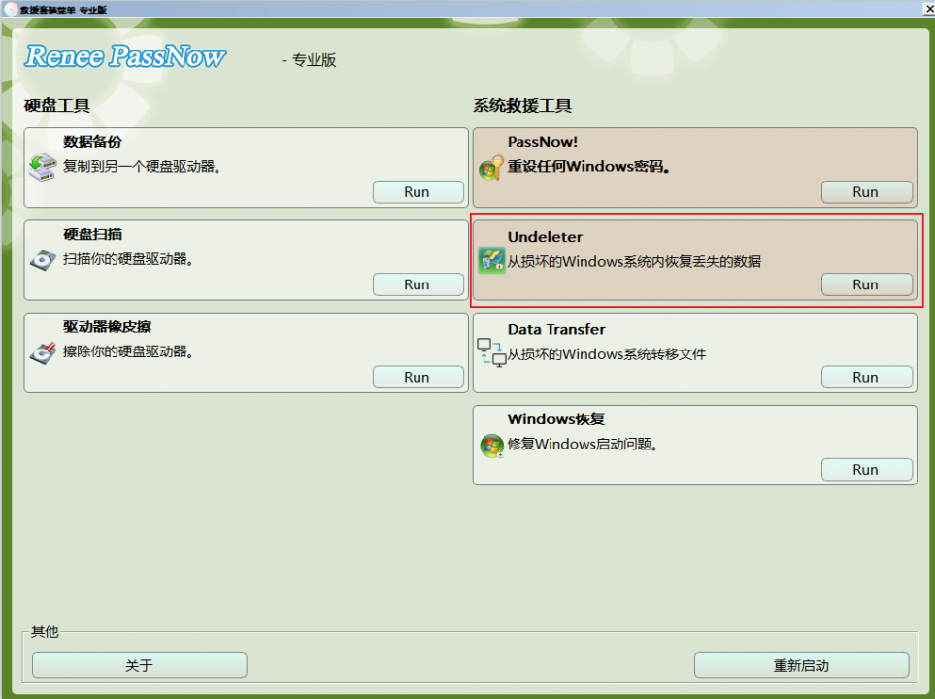Run the 硬盘扫描 disk scan tool
The image size is (935, 699).
[417, 284]
